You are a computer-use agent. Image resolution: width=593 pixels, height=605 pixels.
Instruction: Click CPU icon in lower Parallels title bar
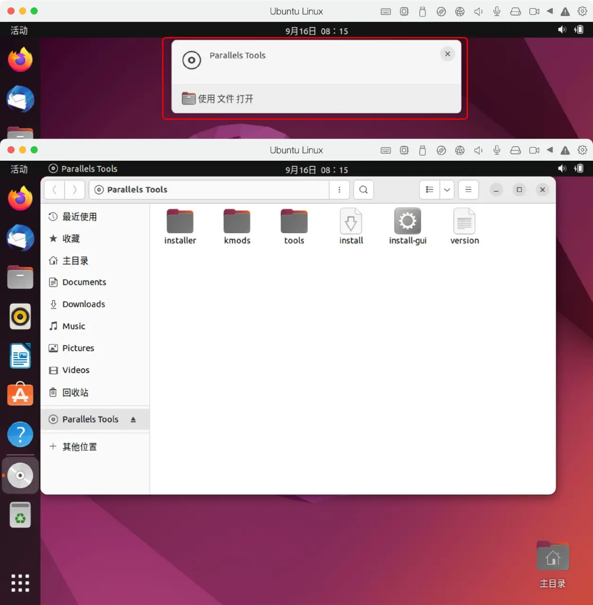click(404, 150)
